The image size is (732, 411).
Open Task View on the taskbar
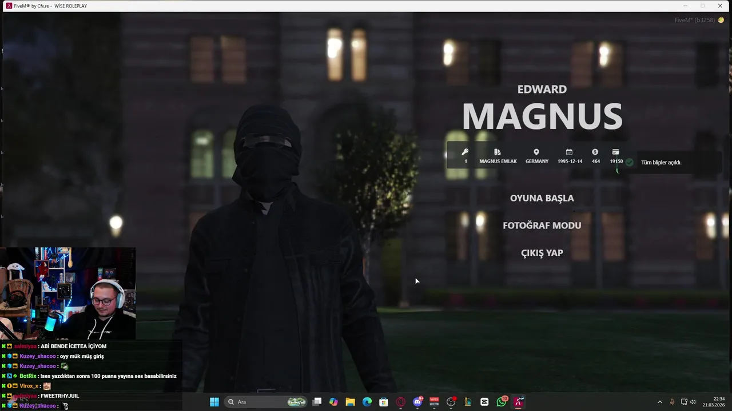317,402
